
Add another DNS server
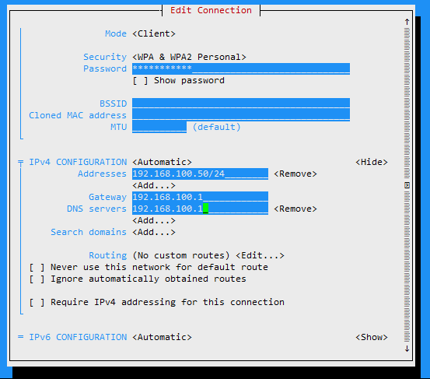click(154, 220)
